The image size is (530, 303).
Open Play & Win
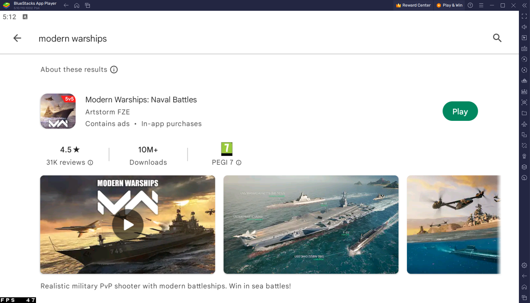pyautogui.click(x=449, y=5)
